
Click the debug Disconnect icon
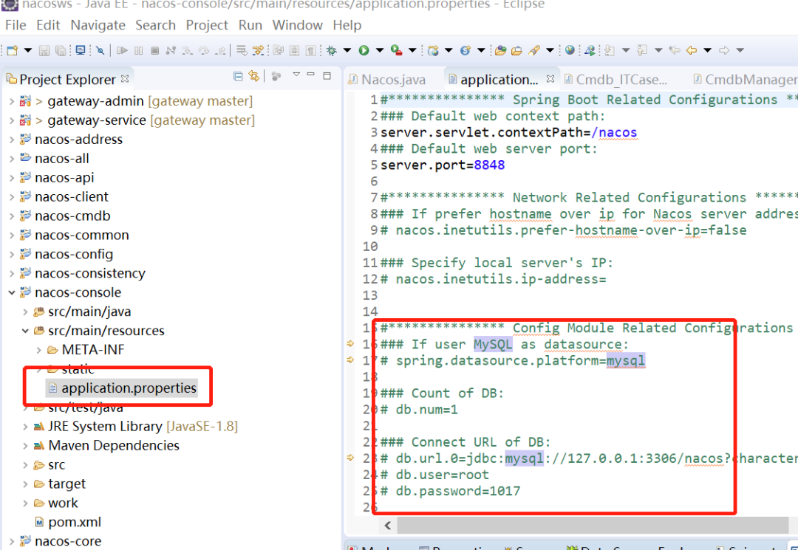[x=171, y=50]
